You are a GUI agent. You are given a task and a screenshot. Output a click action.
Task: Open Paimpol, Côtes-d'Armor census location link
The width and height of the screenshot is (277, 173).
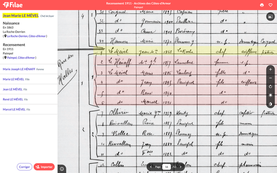click(21, 58)
